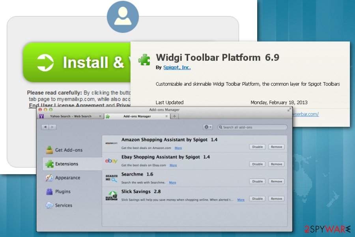Close the Add-ons Manager window with red button
The image size is (355, 237).
40,109
